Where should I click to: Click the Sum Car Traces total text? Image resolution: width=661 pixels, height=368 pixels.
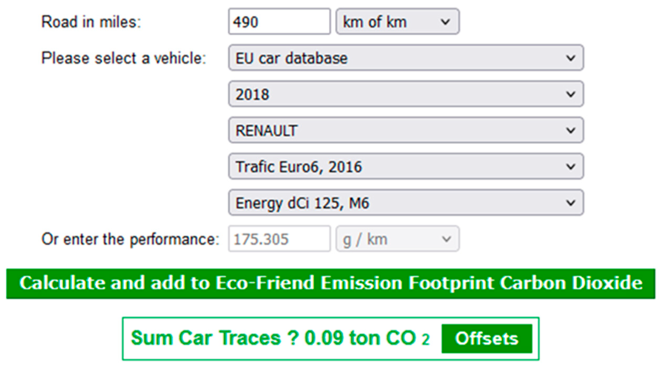(x=280, y=338)
